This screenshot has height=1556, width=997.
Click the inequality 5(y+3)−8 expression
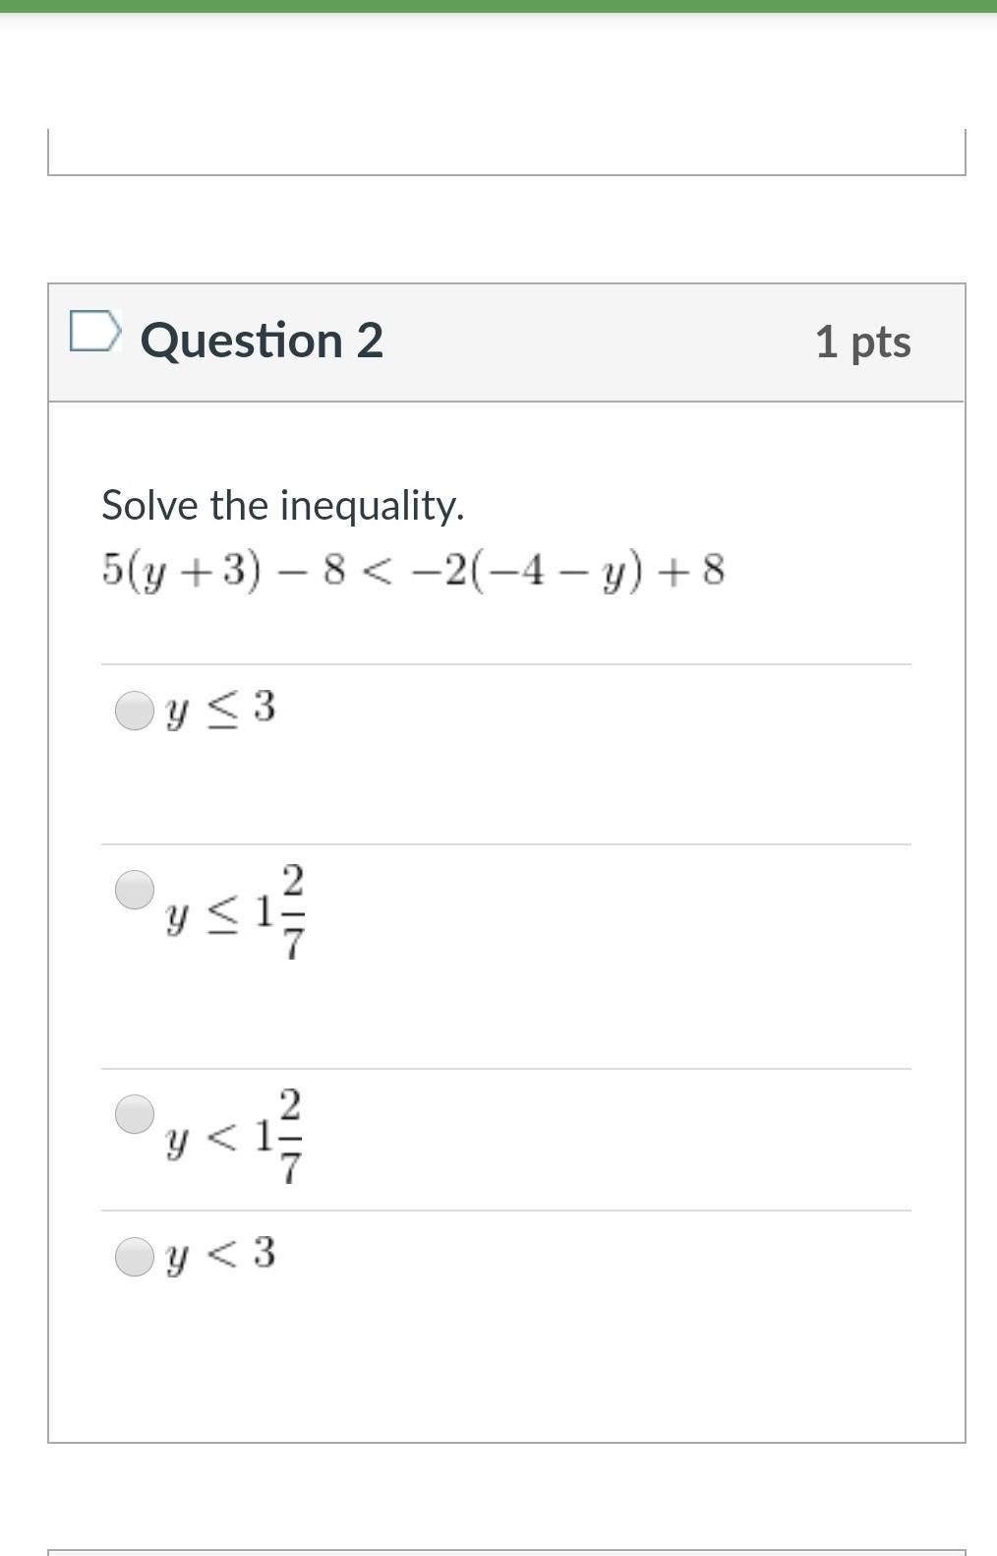click(x=413, y=570)
